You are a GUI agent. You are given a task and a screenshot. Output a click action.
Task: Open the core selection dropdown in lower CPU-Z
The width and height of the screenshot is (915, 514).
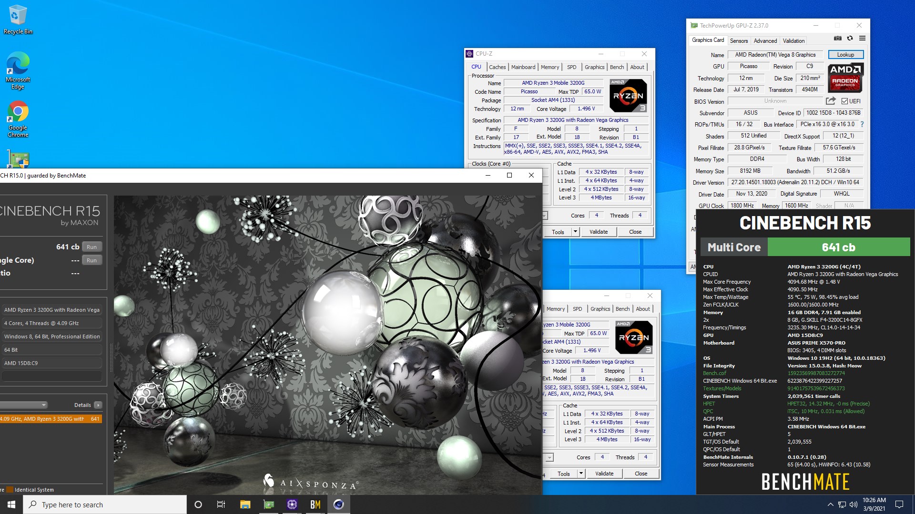pos(550,457)
